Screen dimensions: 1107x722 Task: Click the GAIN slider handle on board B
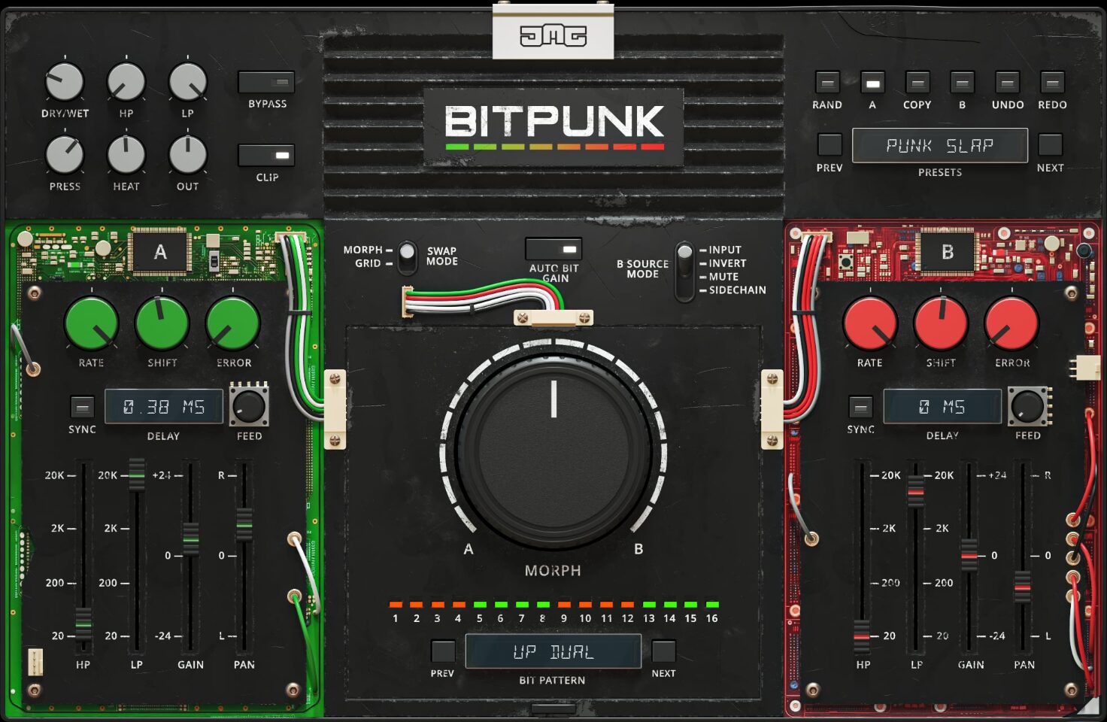point(969,555)
